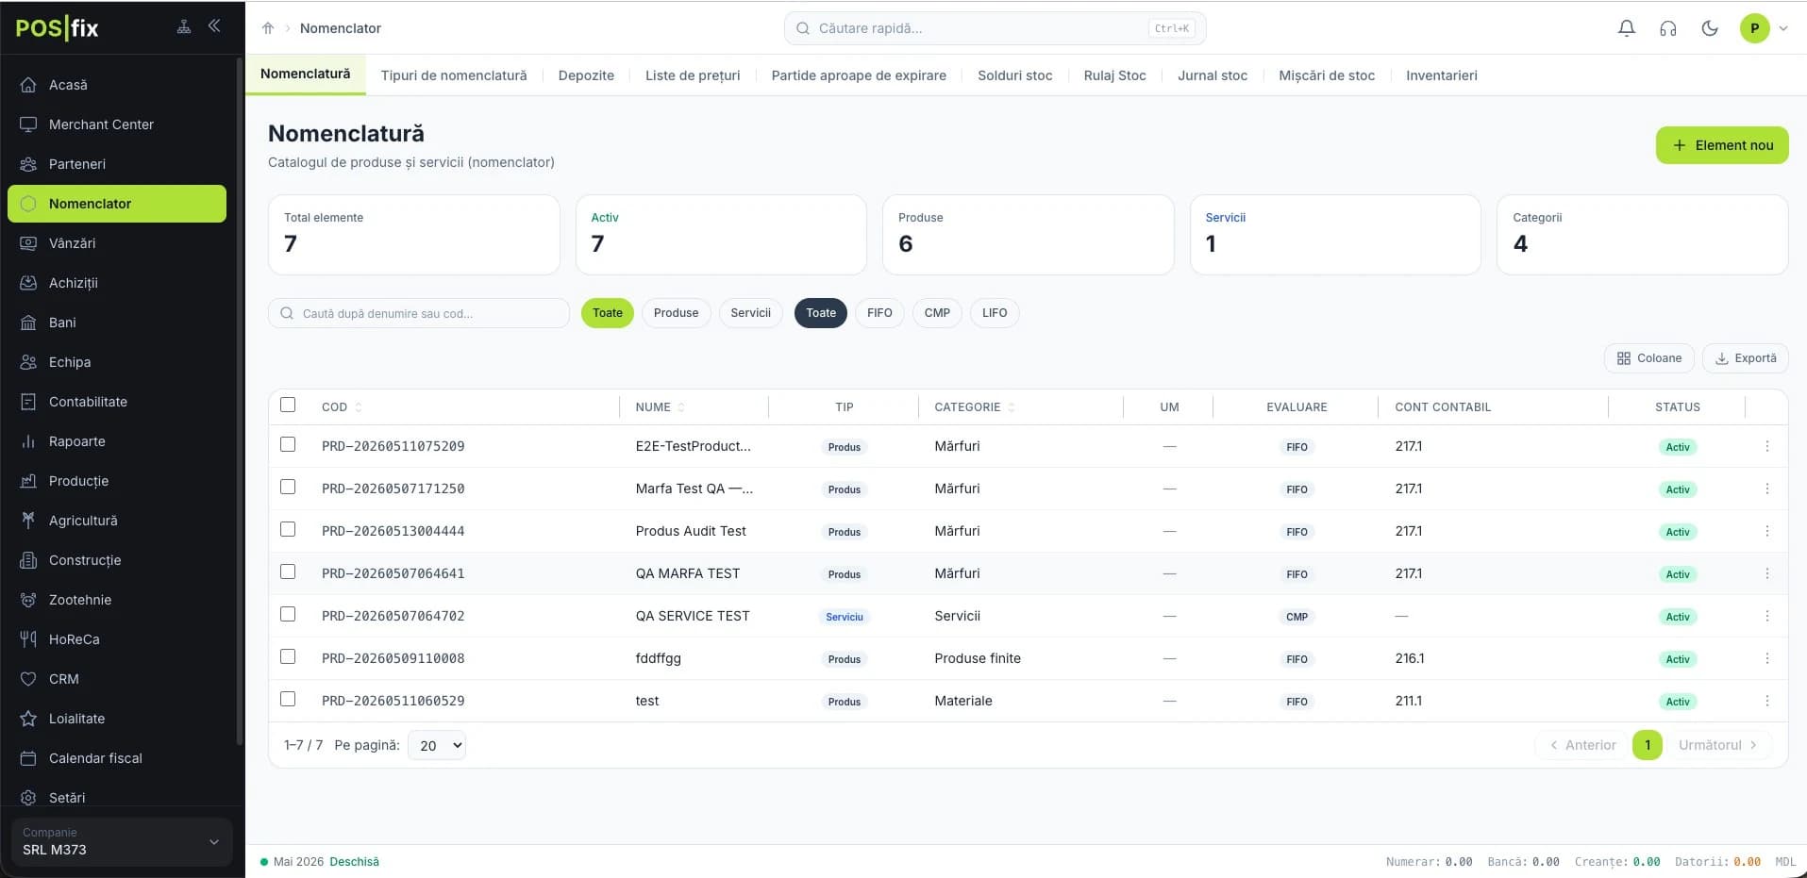This screenshot has width=1807, height=878.
Task: Select the checkbox for Produs Audit Test
Action: [x=288, y=529]
